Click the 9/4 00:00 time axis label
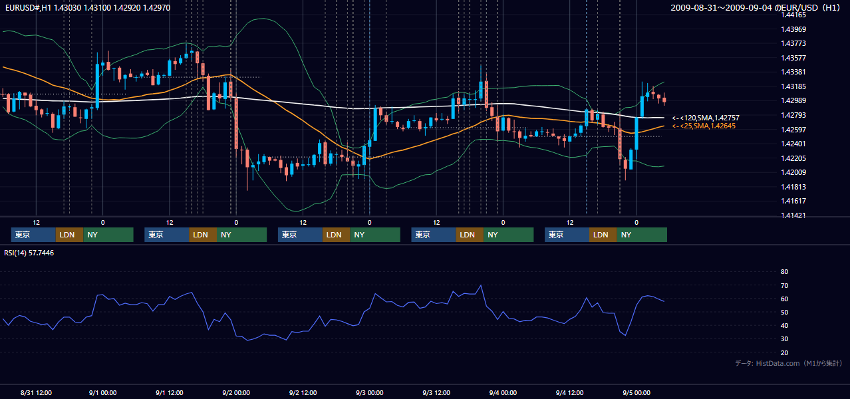 503,393
